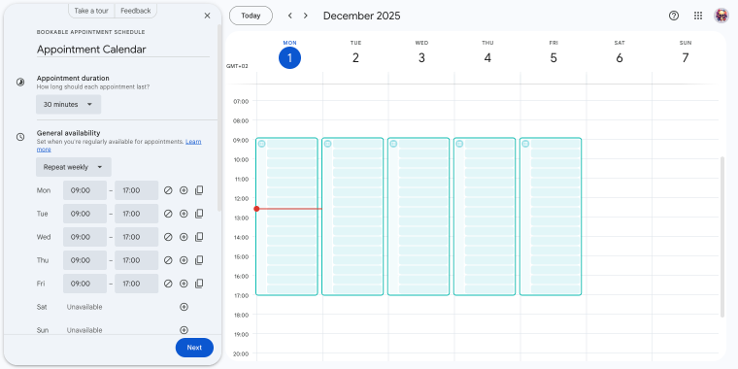The image size is (738, 369).
Task: Mark Monday as unavailable
Action: click(168, 190)
